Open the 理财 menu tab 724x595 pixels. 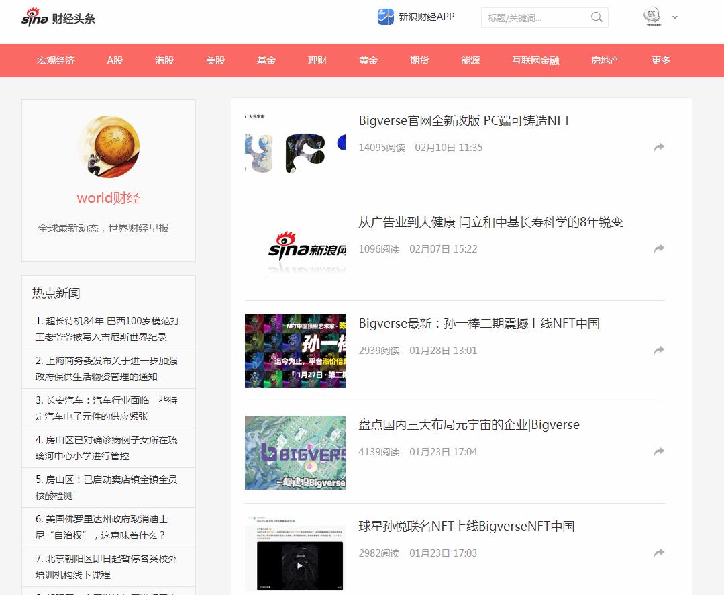point(317,60)
